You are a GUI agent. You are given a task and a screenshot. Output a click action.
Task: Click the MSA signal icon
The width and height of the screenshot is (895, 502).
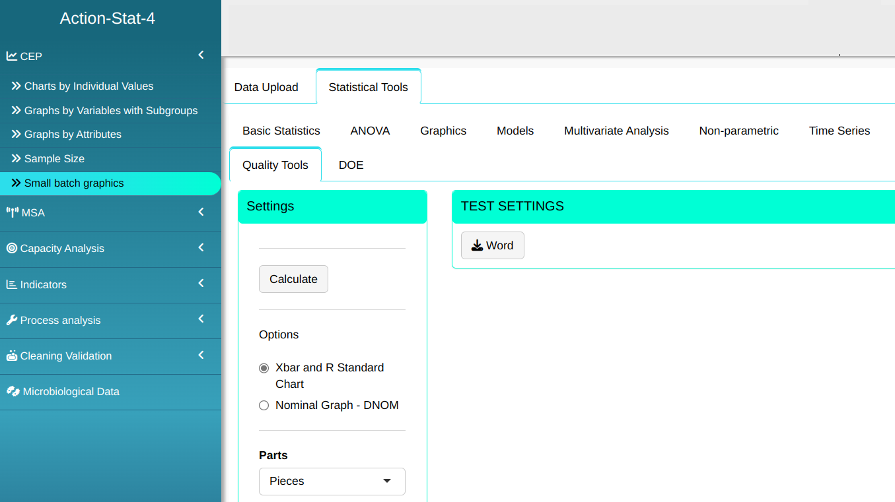(x=12, y=212)
